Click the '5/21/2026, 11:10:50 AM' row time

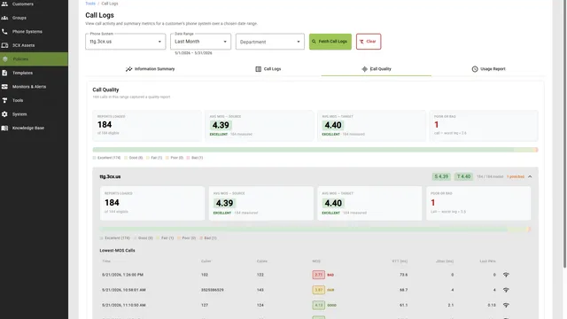pos(124,305)
